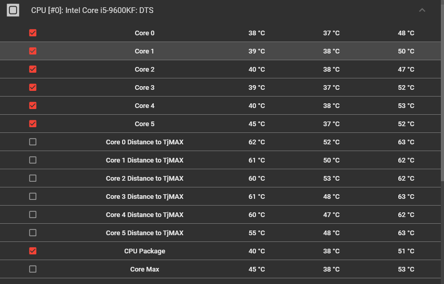Enable the Core Max checkbox
Viewport: 444px width, 284px height.
[x=33, y=269]
